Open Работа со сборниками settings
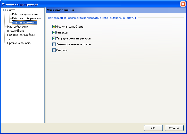This screenshot has width=187, height=134. tap(27, 18)
